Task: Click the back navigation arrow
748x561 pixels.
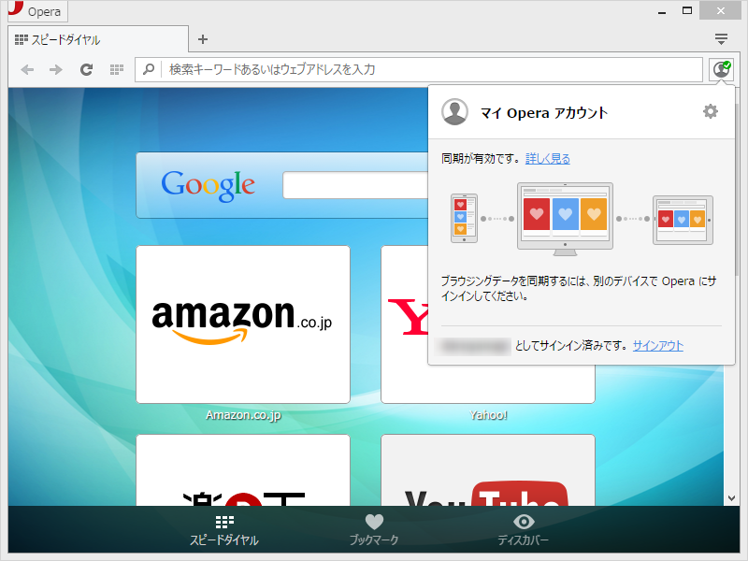Action: [28, 69]
